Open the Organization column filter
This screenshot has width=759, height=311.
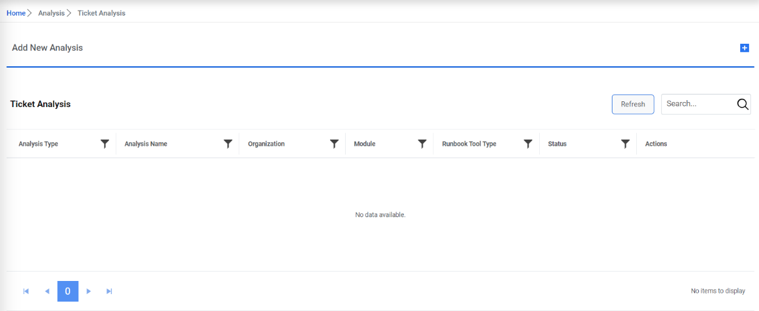(x=334, y=144)
